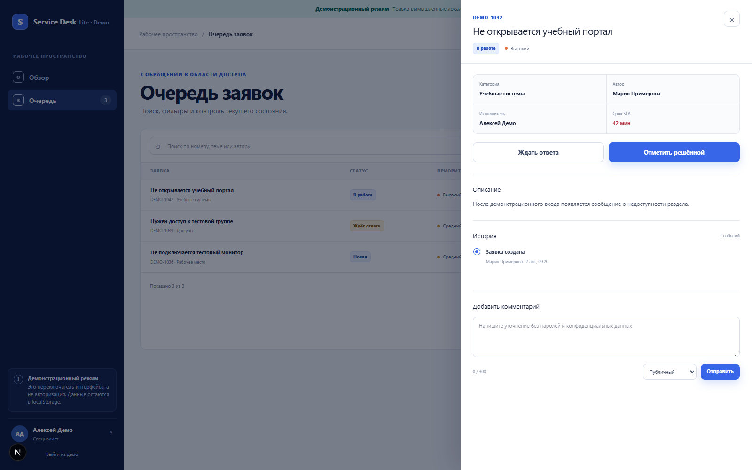Click the В работе badge in panel header
Viewport: 752px width, 470px height.
486,48
